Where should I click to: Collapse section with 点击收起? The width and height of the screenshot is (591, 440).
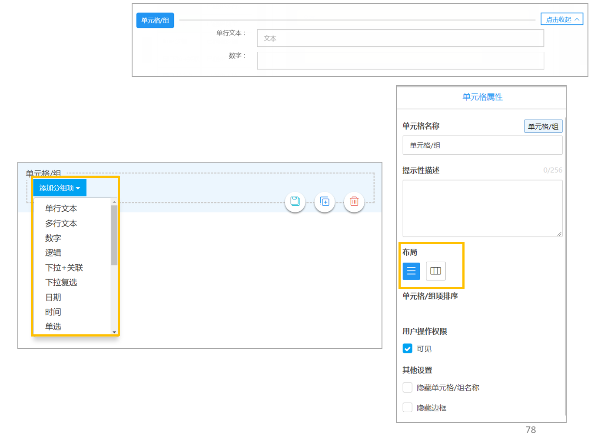(562, 19)
